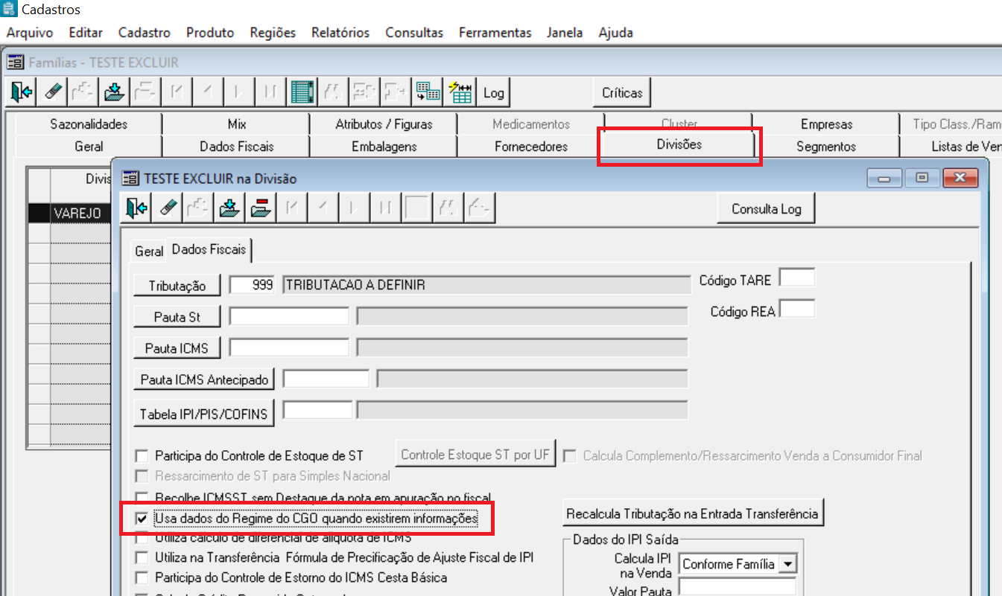Screen dimensions: 1002x596
Task: Click last-record icon in Divisão dialog toolbar
Action: (384, 208)
